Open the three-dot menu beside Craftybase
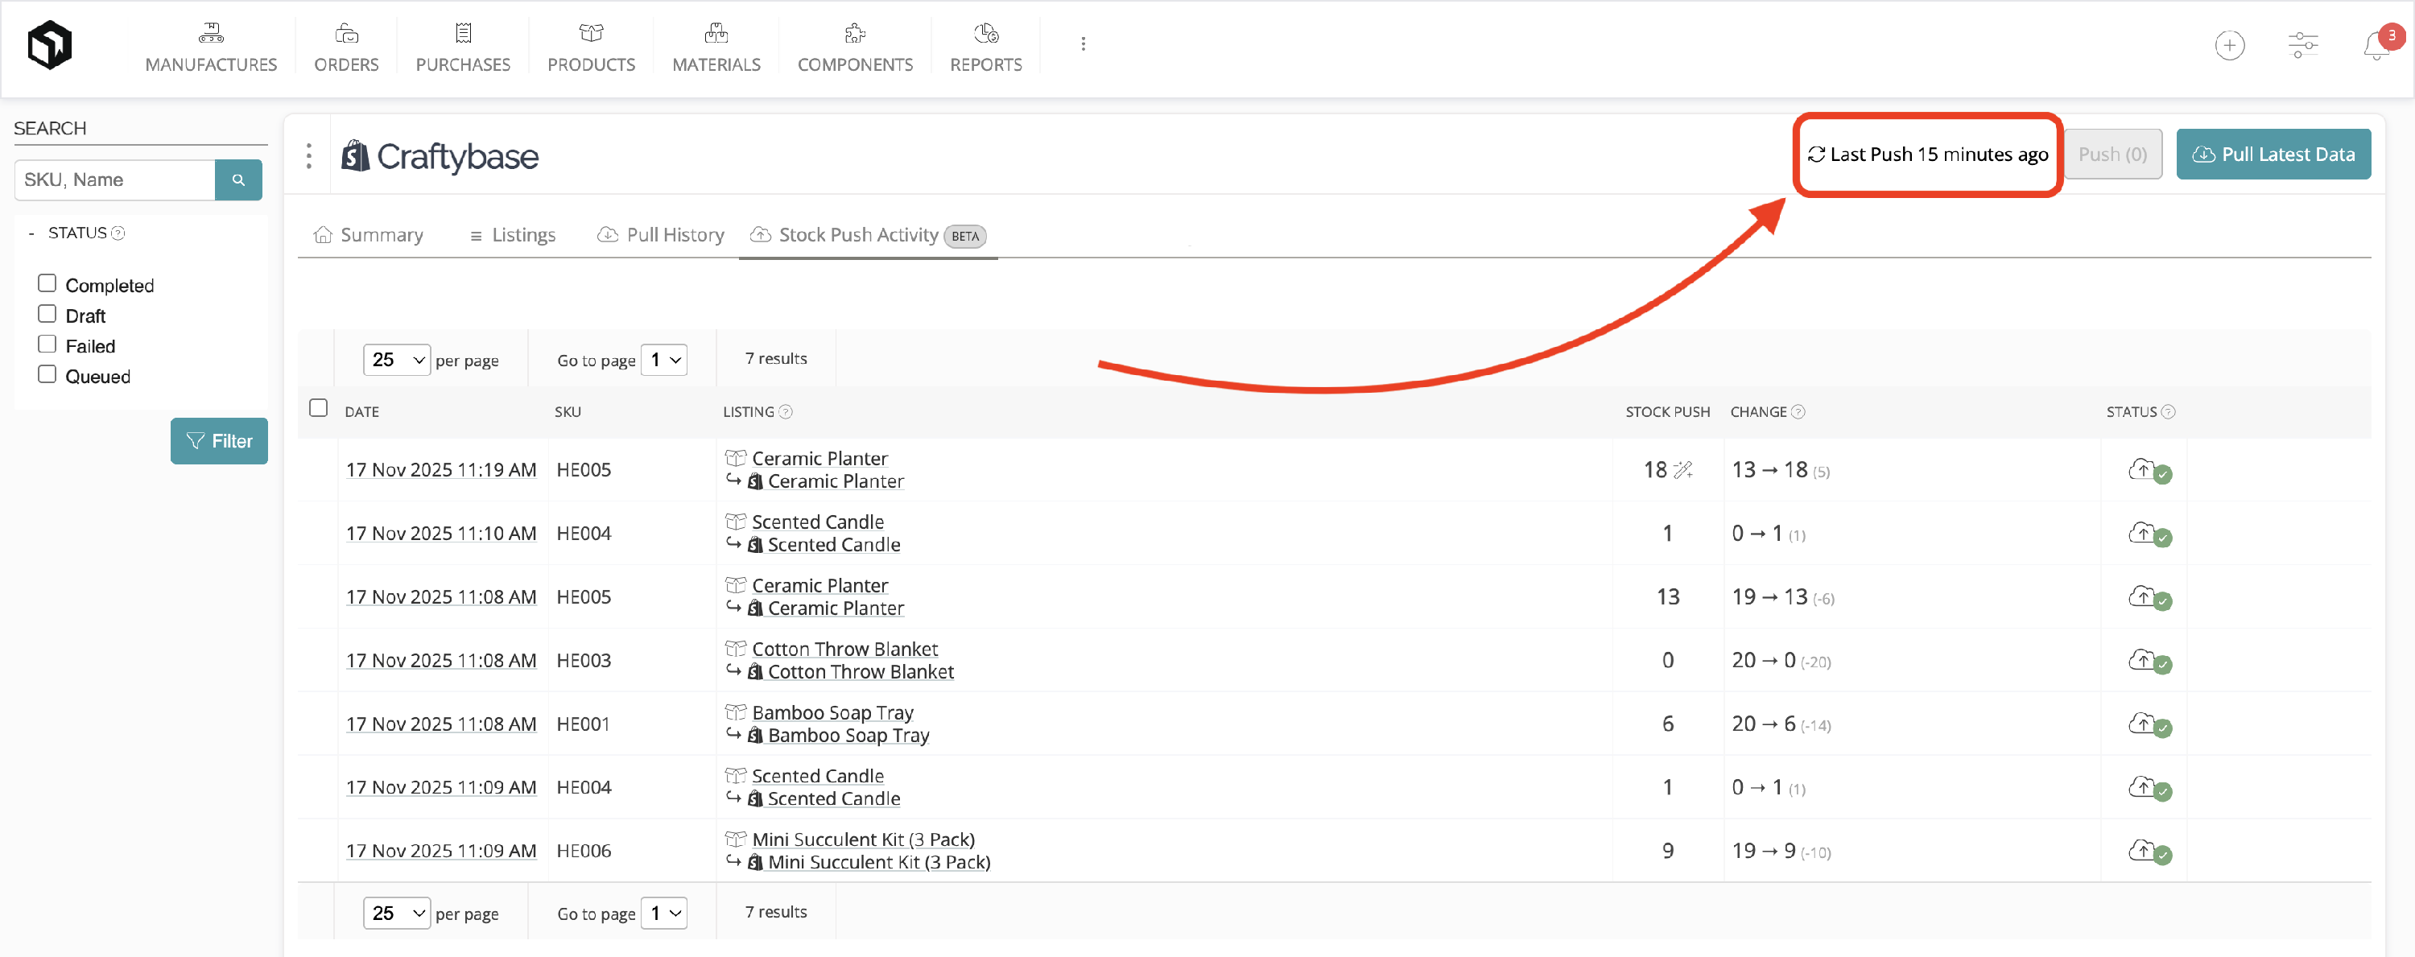This screenshot has height=957, width=2415. (x=308, y=155)
